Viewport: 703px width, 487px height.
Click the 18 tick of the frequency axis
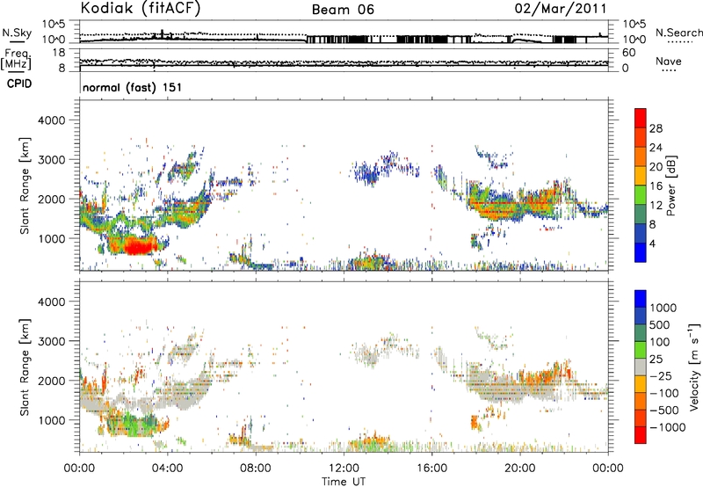pos(59,53)
